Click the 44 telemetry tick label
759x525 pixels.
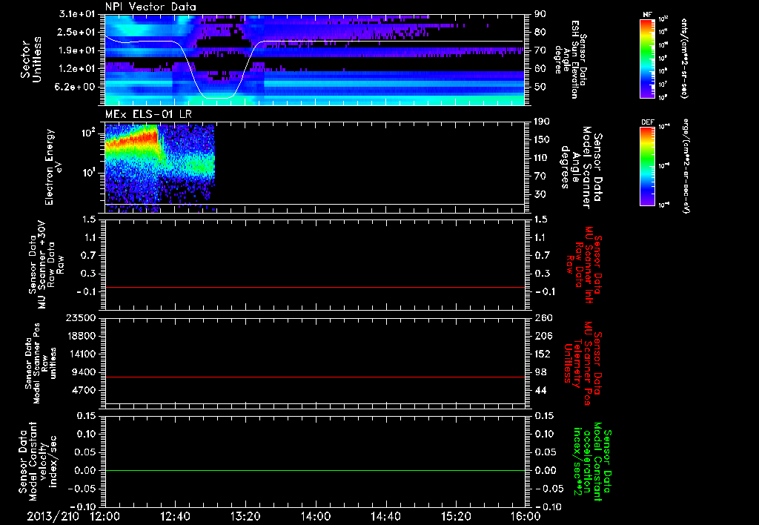(540, 391)
